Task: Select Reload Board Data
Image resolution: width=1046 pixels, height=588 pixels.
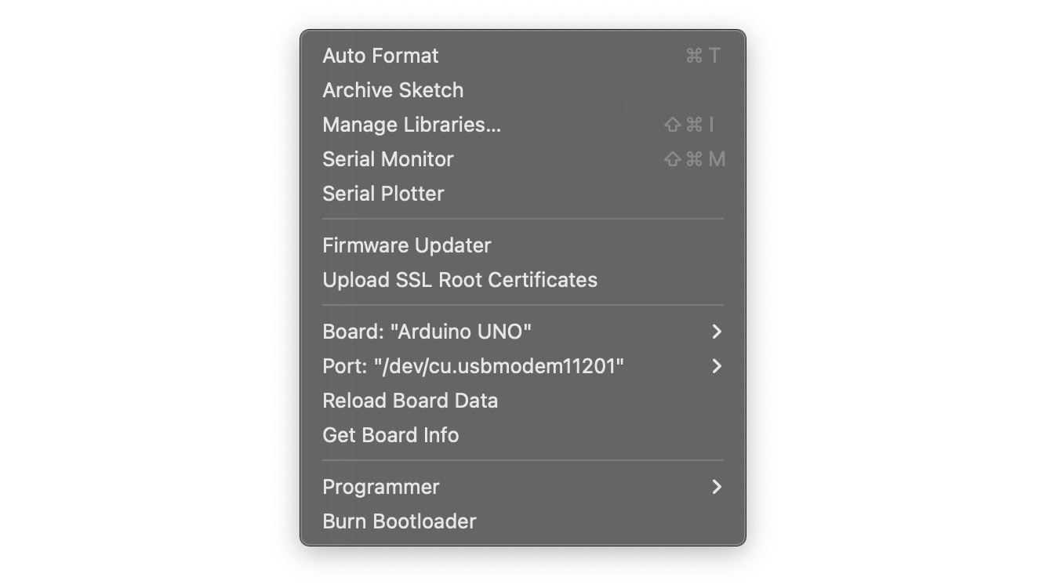Action: [x=410, y=401]
